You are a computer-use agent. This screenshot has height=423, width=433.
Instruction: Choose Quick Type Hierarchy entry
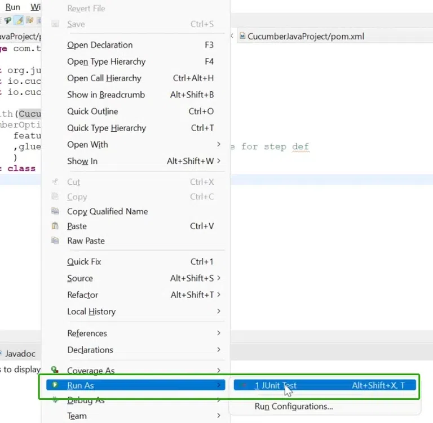pyautogui.click(x=135, y=128)
